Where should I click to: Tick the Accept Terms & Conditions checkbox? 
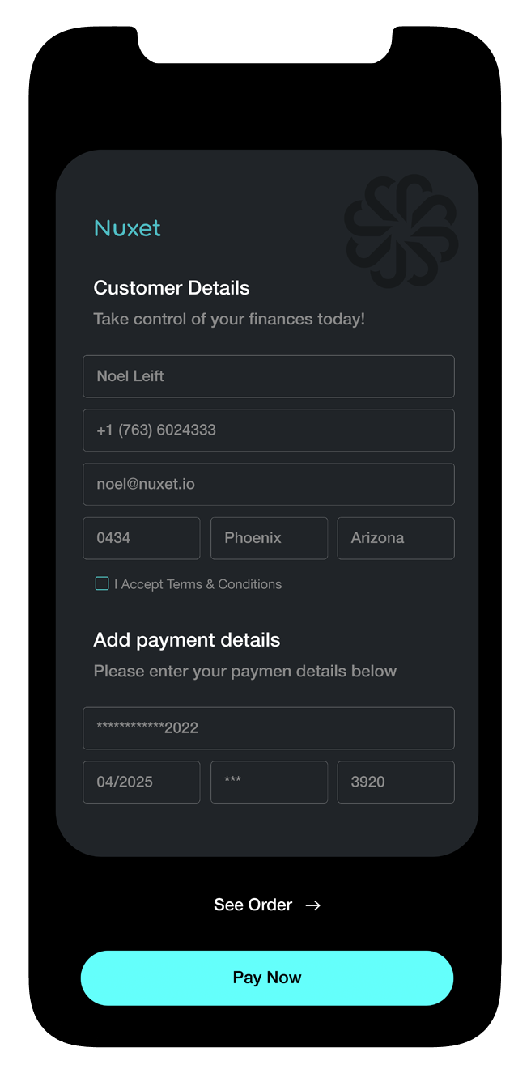[102, 583]
